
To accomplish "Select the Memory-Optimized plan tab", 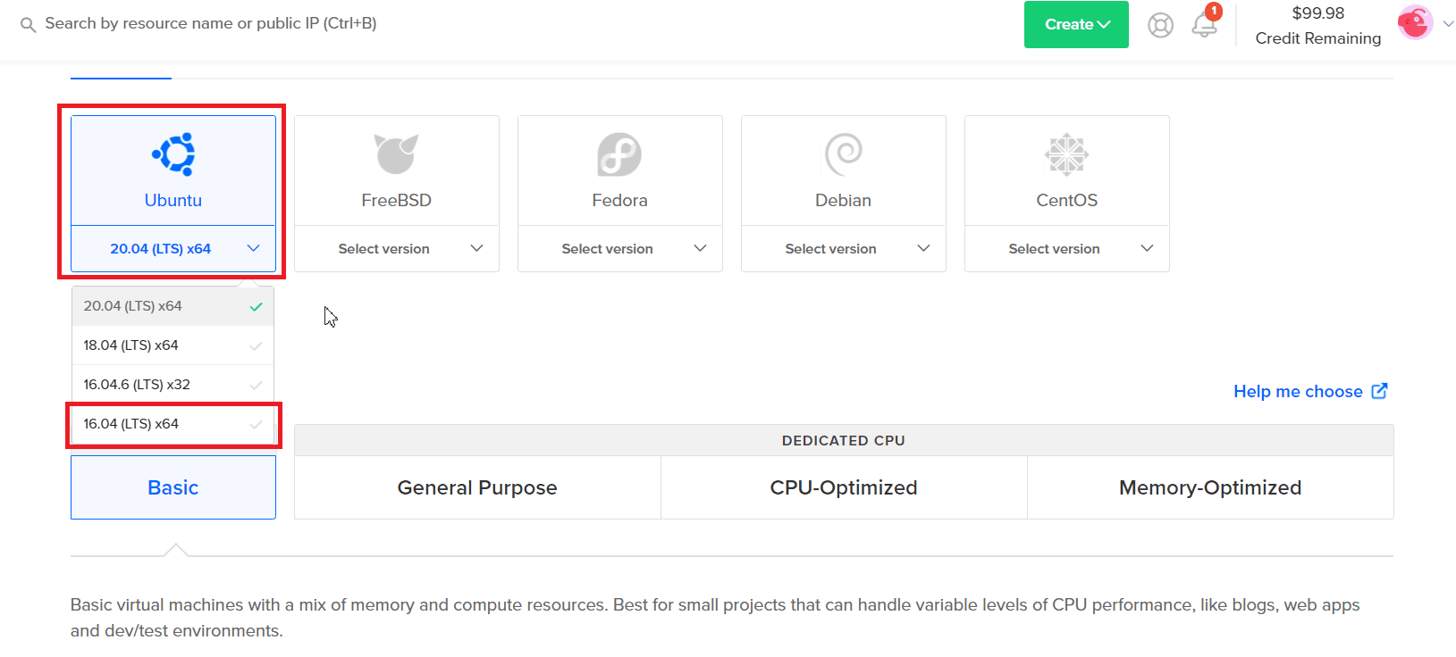I will pos(1210,487).
